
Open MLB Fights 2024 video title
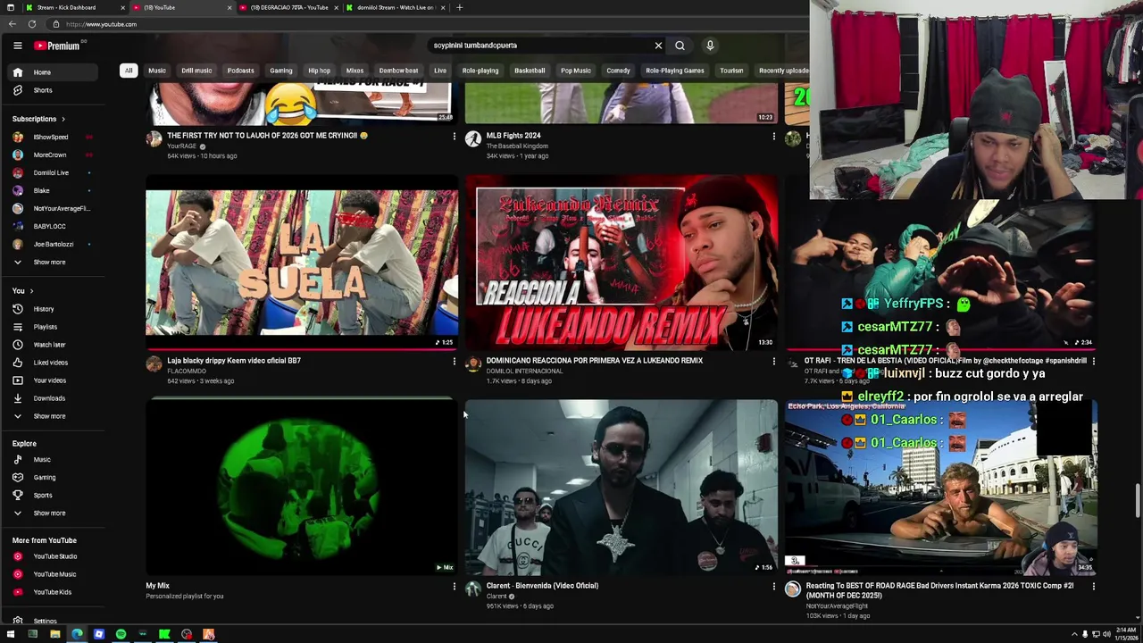pos(513,136)
